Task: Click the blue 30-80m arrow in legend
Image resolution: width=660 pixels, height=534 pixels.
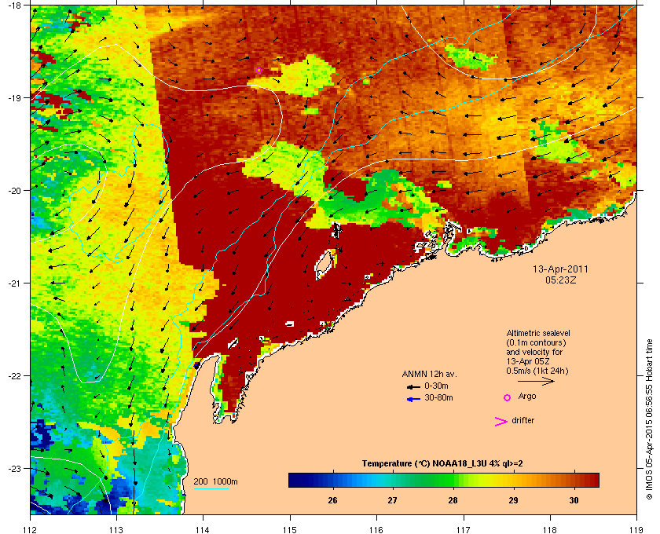Action: (414, 400)
